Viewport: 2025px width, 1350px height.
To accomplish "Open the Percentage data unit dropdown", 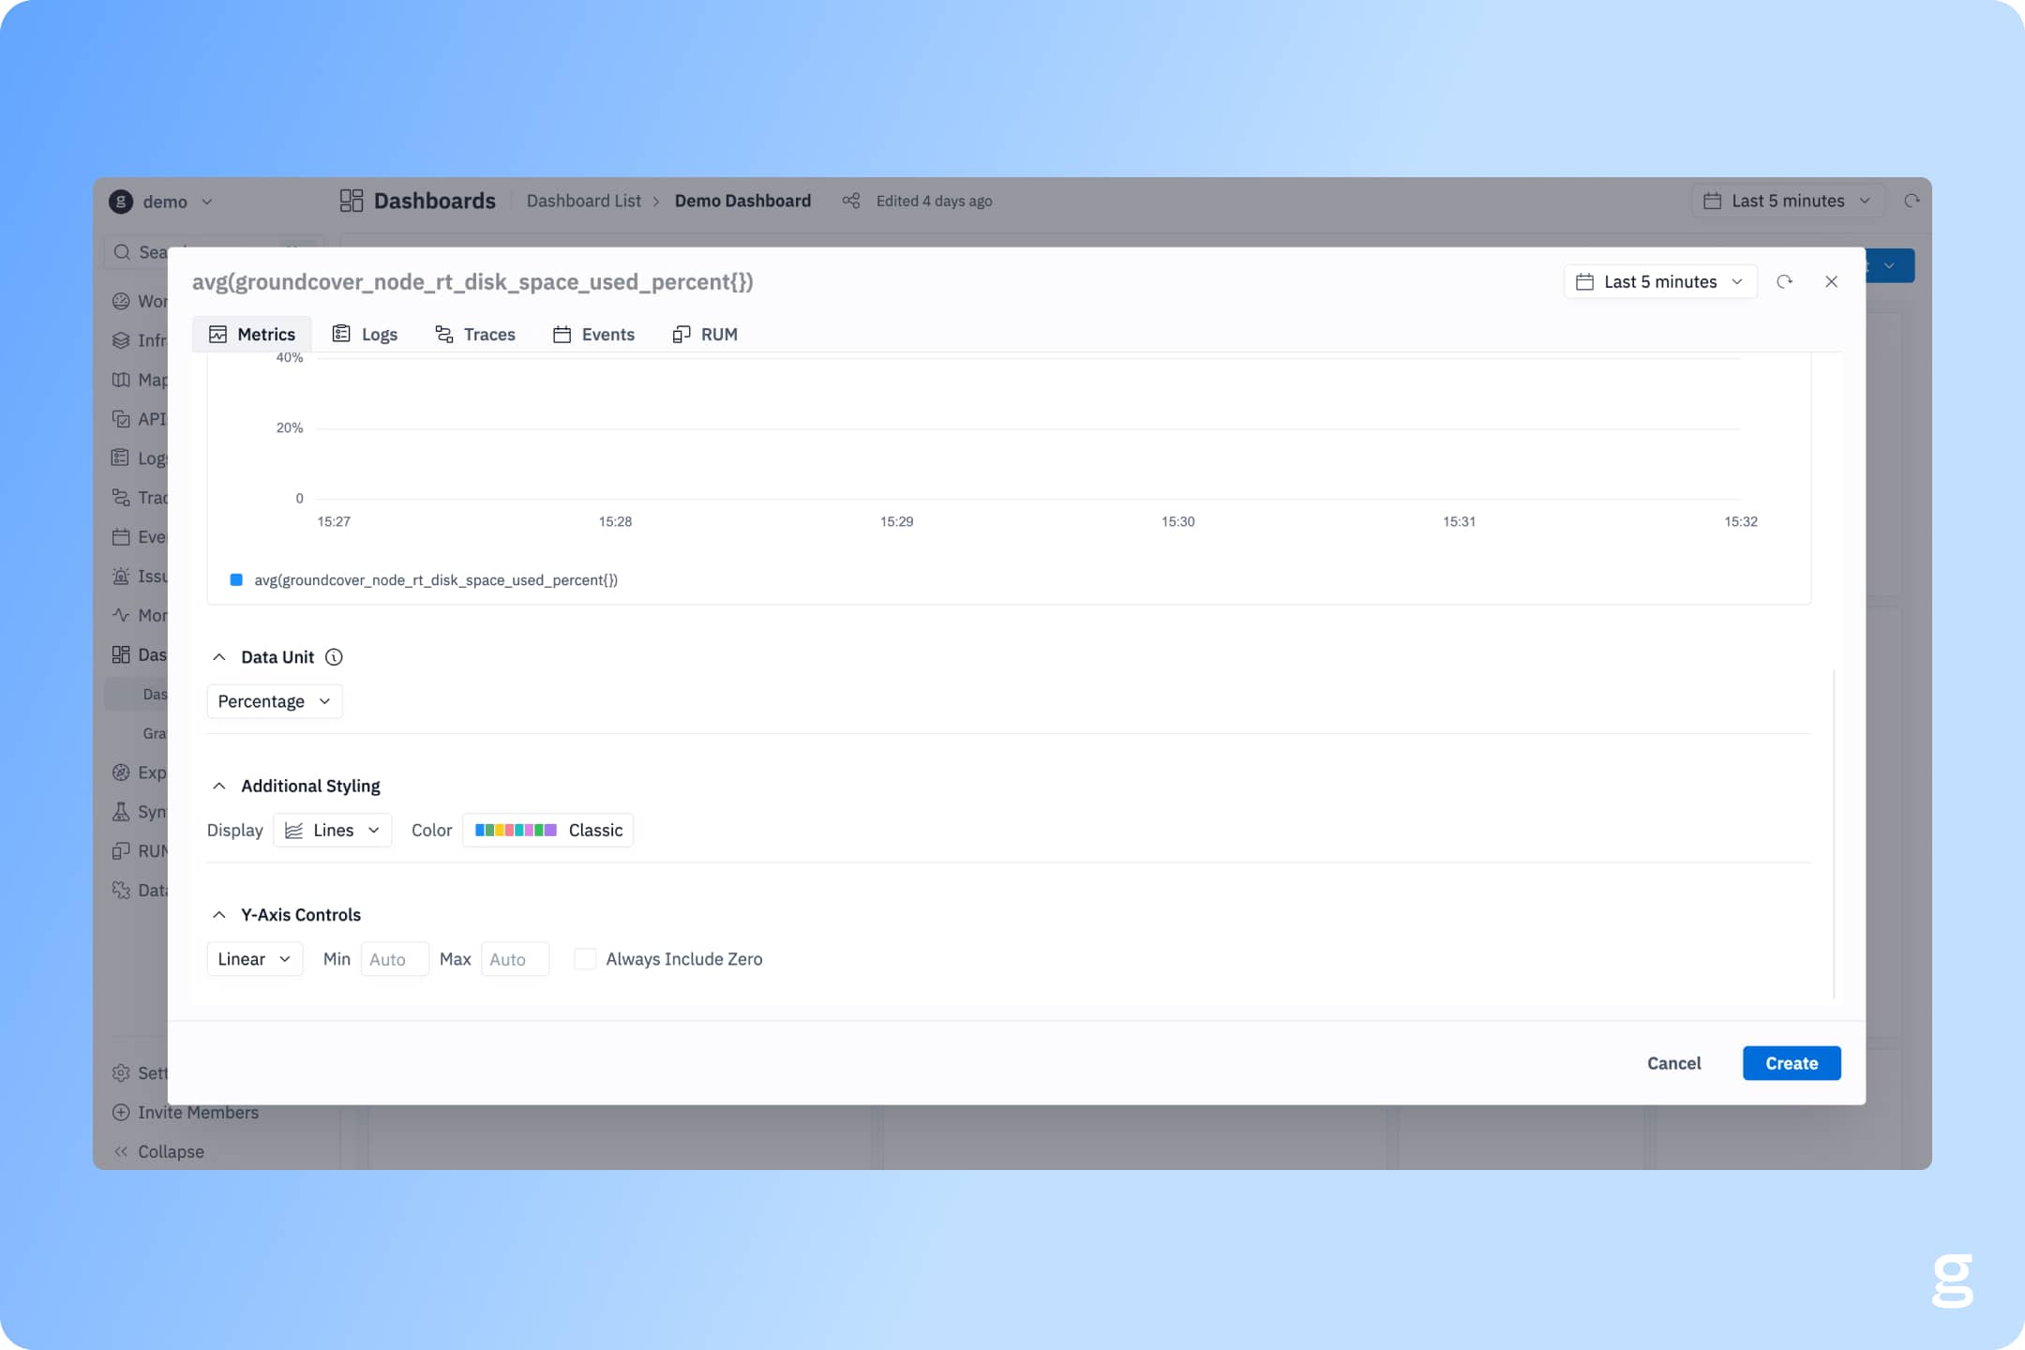I will click(274, 701).
